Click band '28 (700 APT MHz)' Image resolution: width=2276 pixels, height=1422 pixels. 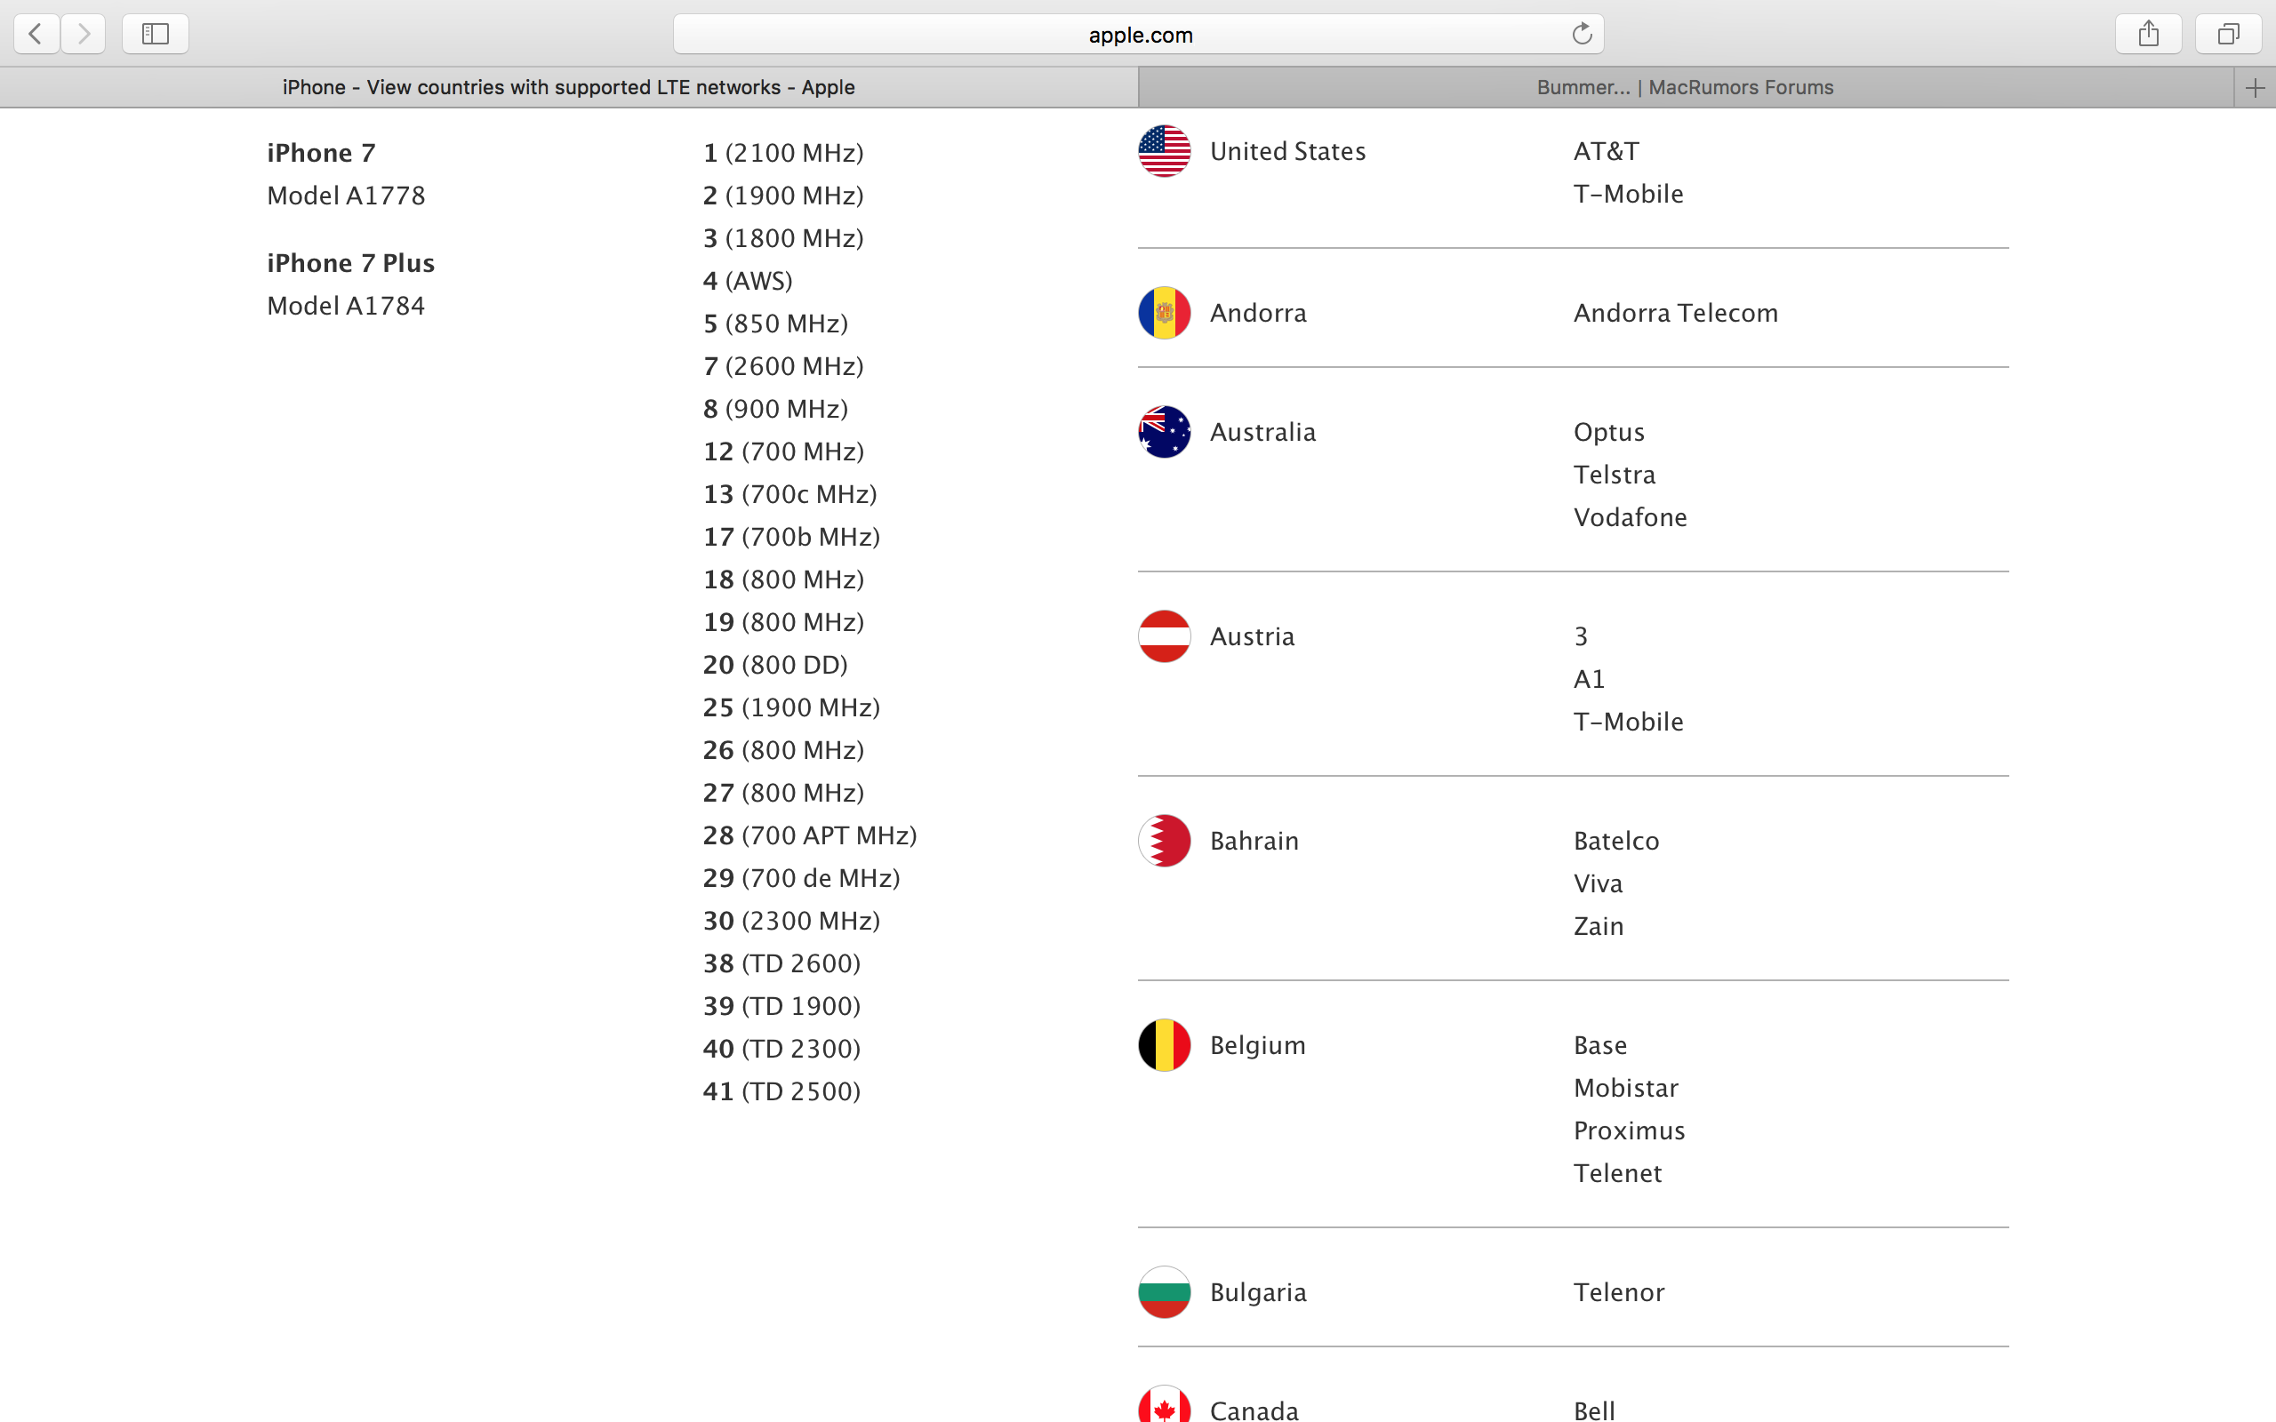click(810, 835)
